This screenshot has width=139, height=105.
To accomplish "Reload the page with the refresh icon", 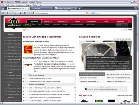I will 21,13.
